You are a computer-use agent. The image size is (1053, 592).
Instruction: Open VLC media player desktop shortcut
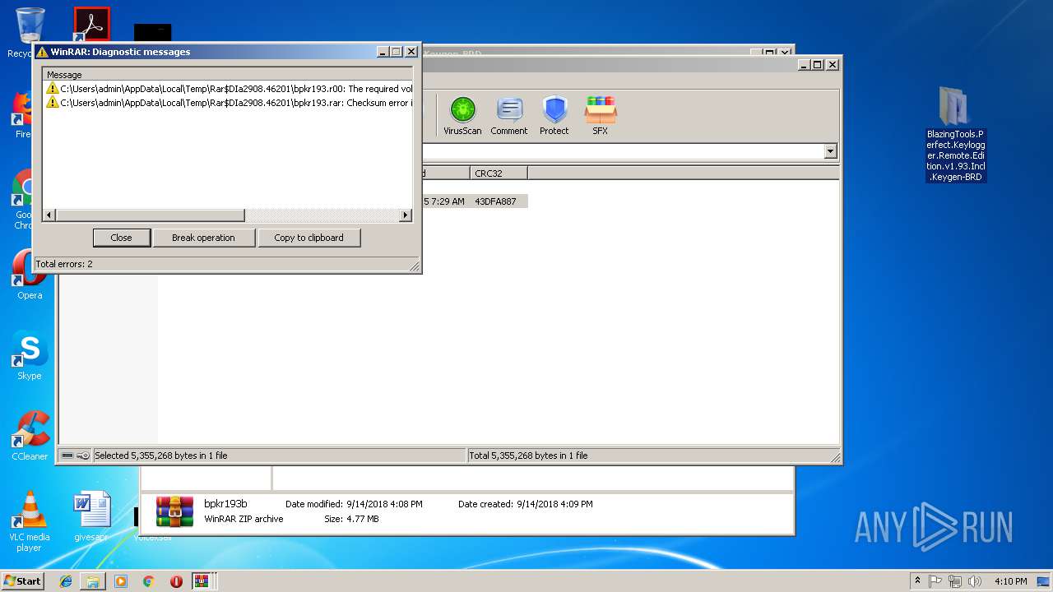coord(30,521)
